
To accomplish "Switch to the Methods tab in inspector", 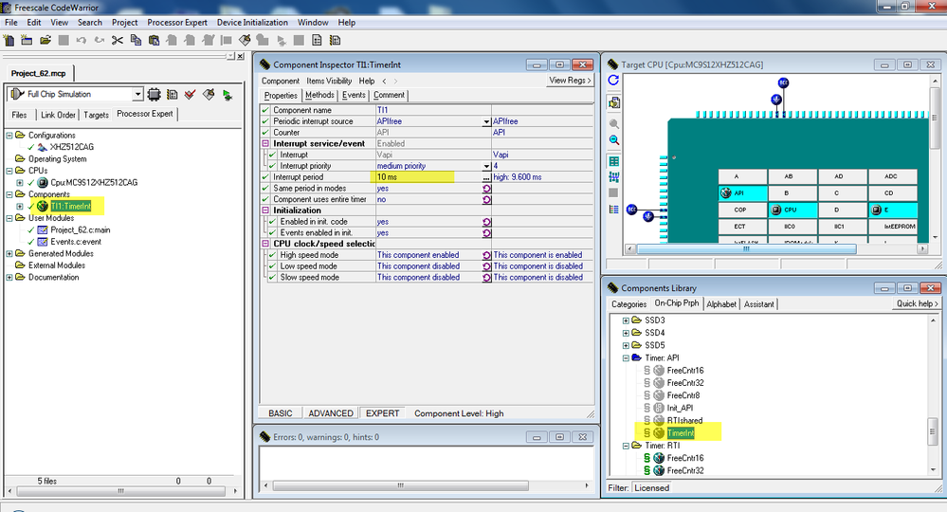I will (319, 95).
